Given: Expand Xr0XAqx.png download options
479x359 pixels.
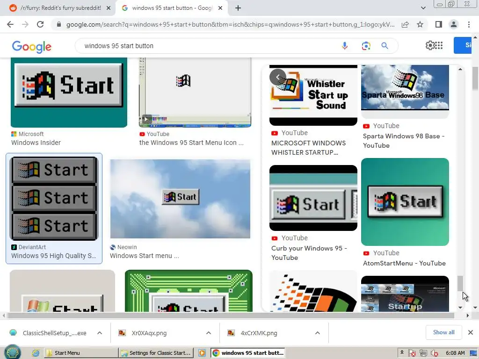Looking at the screenshot, I should [209, 333].
